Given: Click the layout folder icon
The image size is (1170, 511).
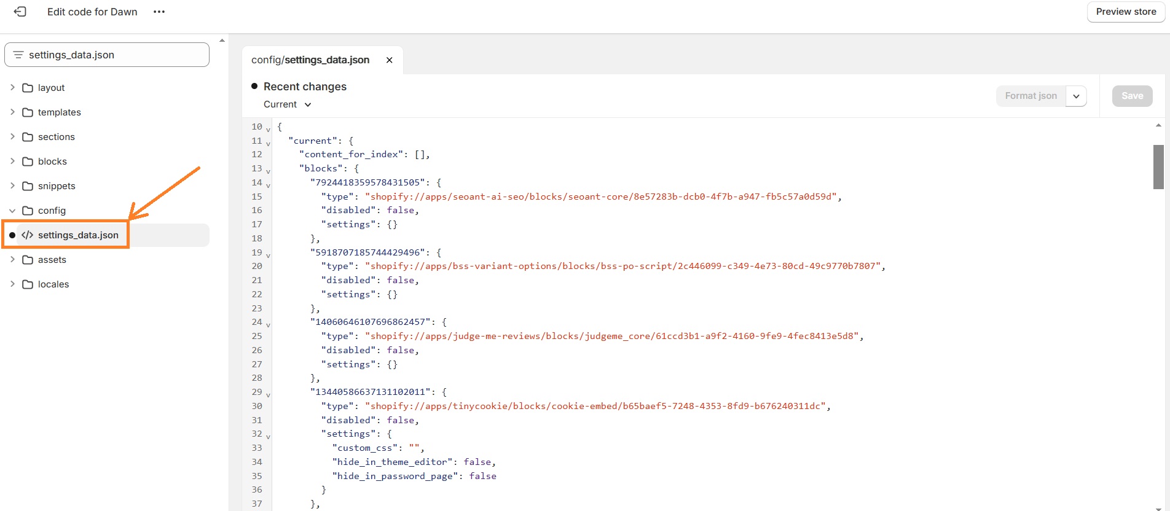Looking at the screenshot, I should click(x=28, y=88).
